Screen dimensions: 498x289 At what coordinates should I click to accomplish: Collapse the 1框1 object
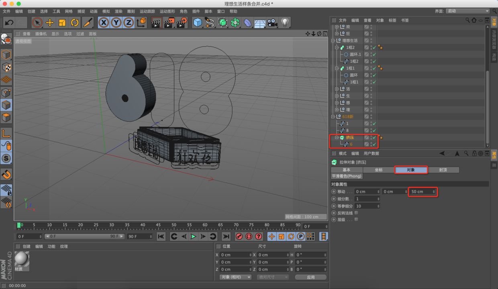pos(337,68)
